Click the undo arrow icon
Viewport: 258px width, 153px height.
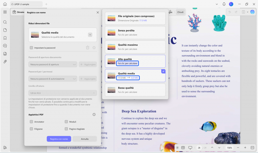pos(230,12)
